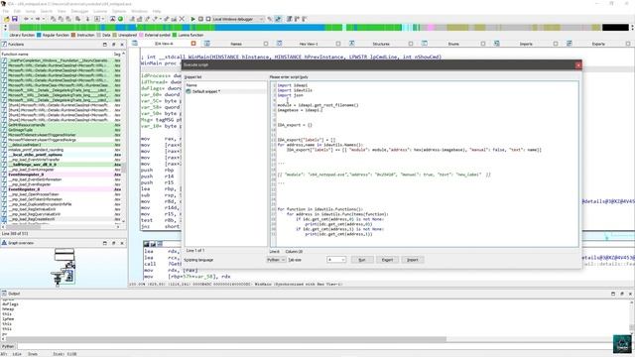Close the Functions panel
The image size is (635, 357).
[122, 44]
